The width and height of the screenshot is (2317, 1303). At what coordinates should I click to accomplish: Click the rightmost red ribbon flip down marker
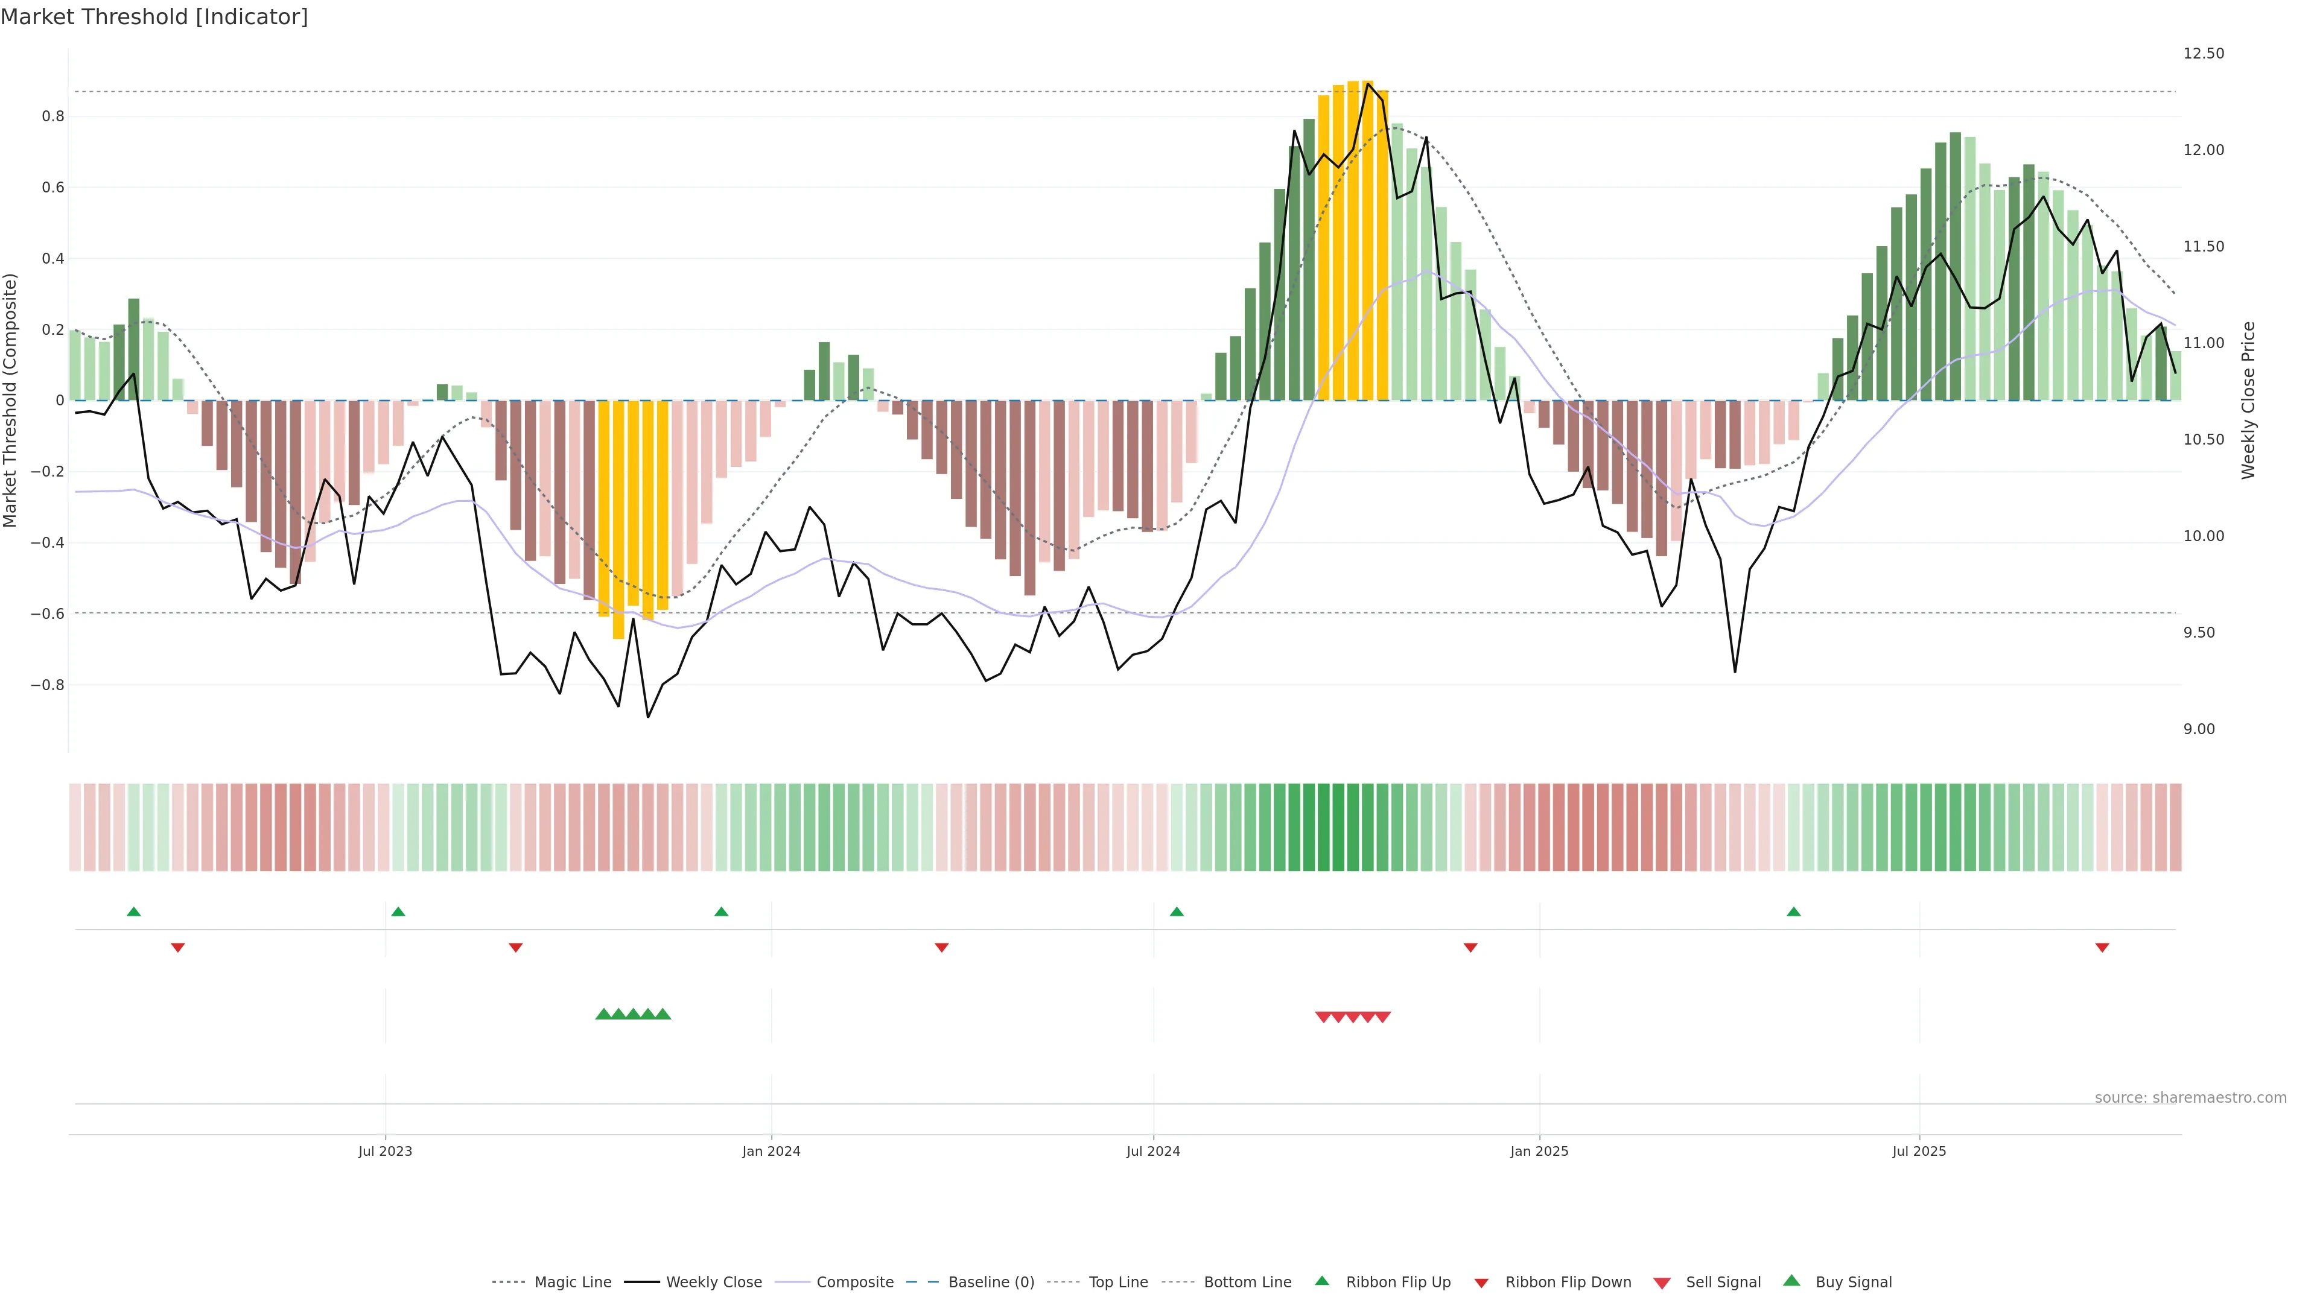pyautogui.click(x=2102, y=947)
